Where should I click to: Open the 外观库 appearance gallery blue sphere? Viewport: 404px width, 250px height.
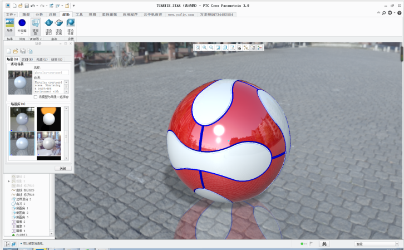click(x=22, y=23)
